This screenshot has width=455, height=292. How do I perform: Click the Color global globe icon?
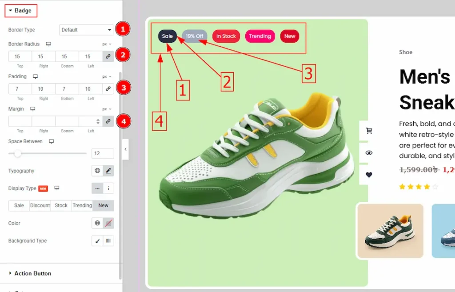pyautogui.click(x=97, y=223)
